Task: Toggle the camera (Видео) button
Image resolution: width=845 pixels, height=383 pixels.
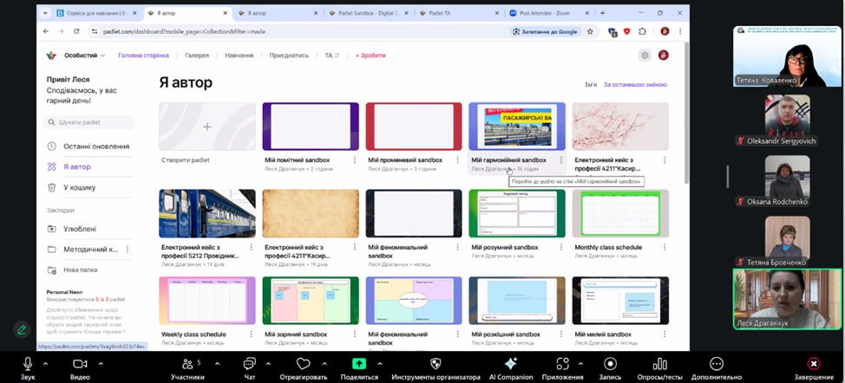Action: [80, 364]
